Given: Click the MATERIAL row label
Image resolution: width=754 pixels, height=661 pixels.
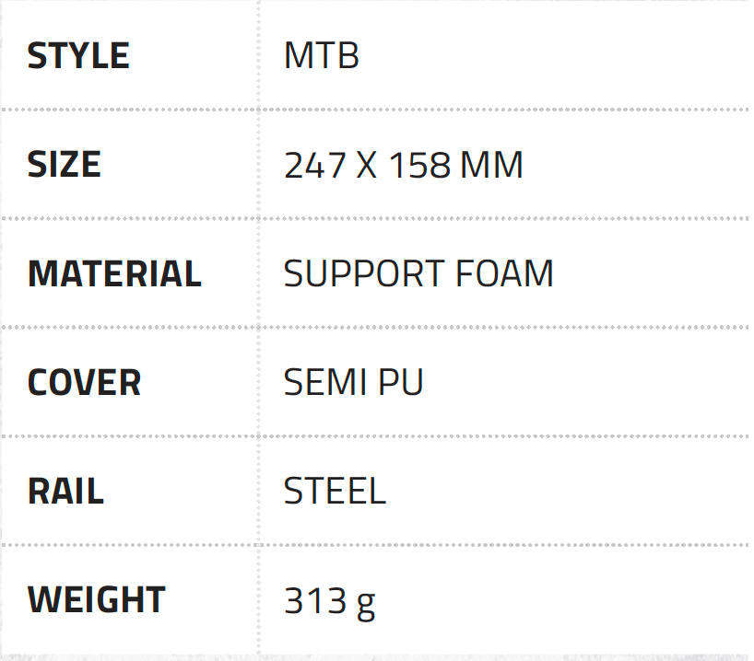Looking at the screenshot, I should pos(114,274).
